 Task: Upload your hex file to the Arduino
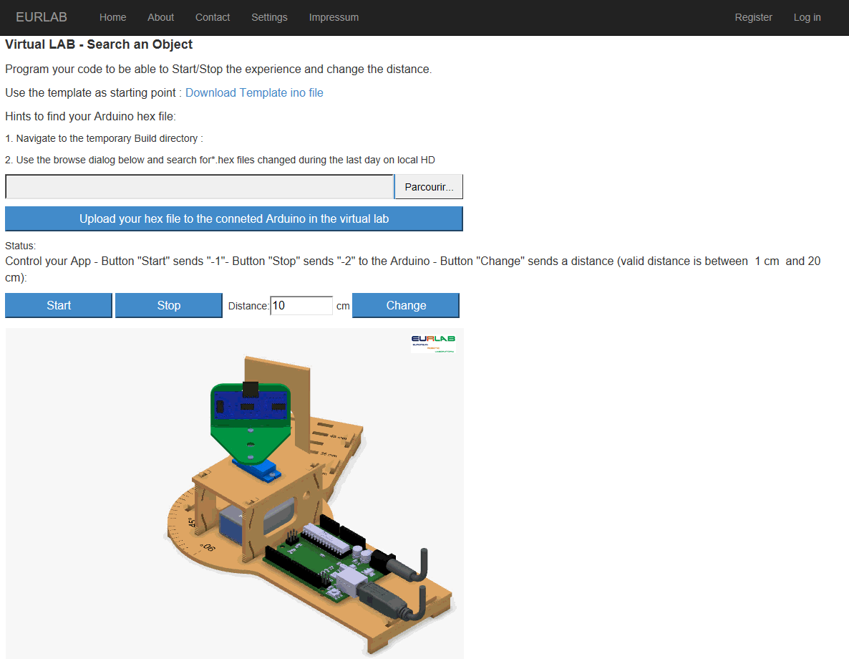click(x=234, y=219)
